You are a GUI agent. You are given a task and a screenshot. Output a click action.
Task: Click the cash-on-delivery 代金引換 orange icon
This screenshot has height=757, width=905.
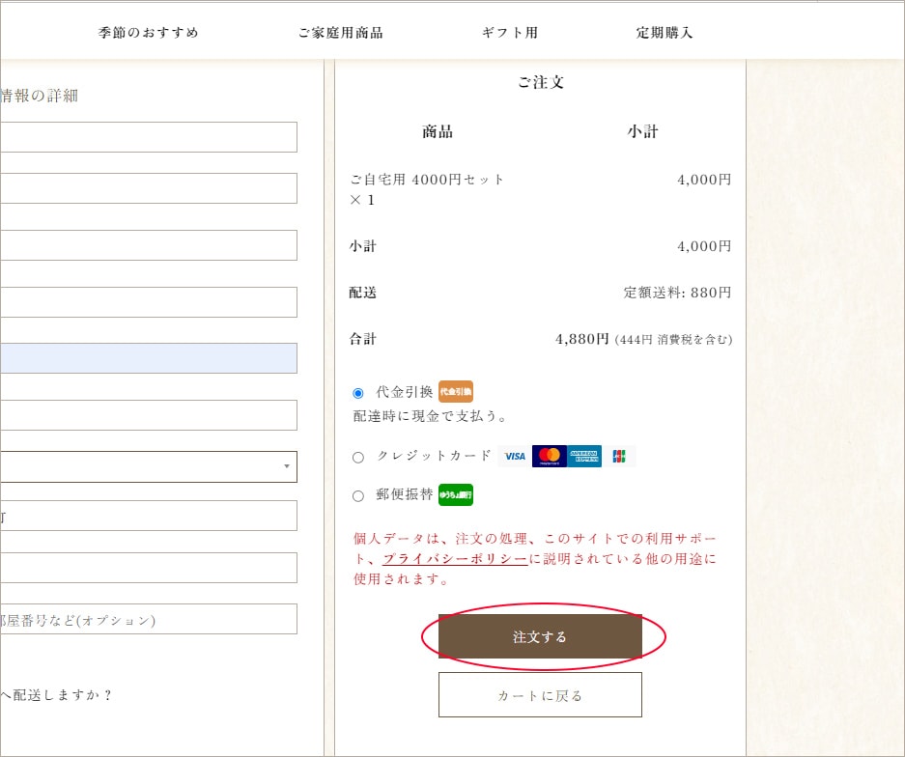455,392
